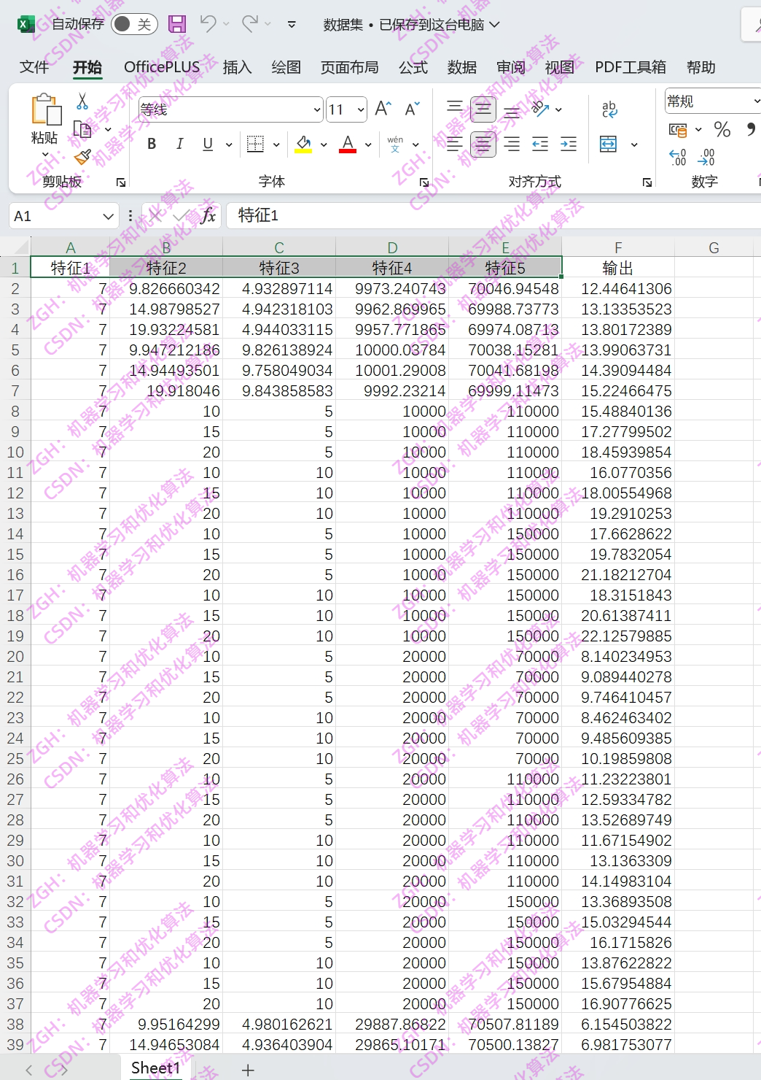Screen dimensions: 761x1080
Task: Click the Save button
Action: pos(177,24)
